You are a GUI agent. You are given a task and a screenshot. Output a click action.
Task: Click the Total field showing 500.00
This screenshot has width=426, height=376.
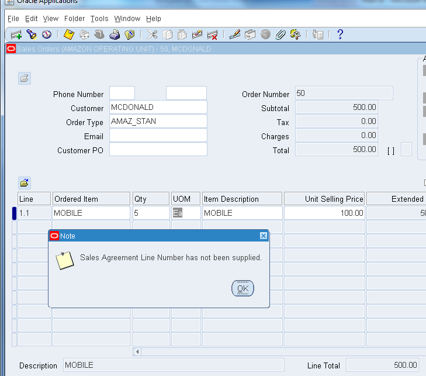337,150
